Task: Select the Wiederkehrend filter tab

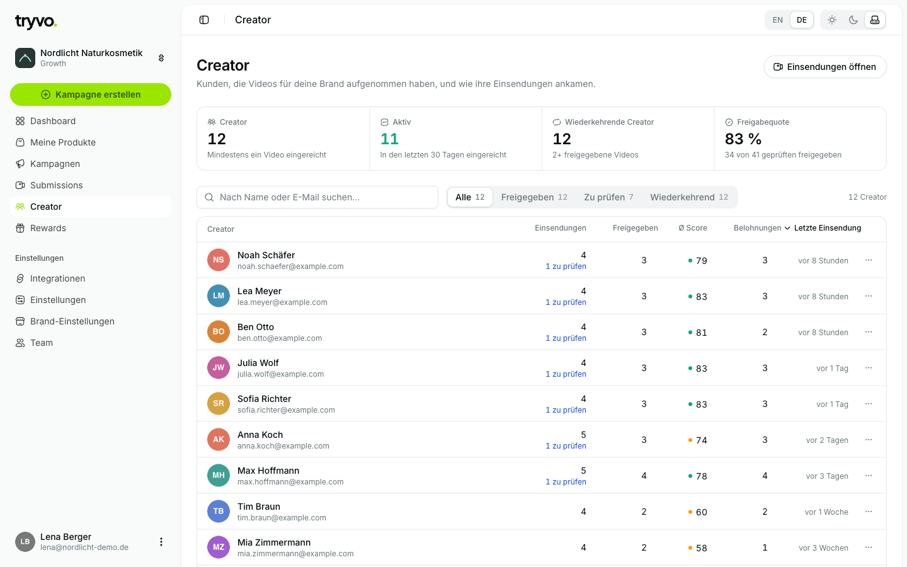Action: point(689,197)
